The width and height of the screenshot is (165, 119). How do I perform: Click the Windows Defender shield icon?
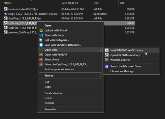tap(41, 45)
